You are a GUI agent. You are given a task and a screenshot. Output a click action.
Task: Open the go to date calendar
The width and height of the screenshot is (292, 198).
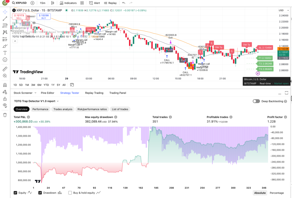[72, 85]
